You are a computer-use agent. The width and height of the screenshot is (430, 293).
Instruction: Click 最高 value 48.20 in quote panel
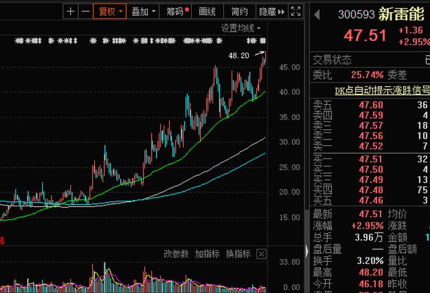point(371,272)
